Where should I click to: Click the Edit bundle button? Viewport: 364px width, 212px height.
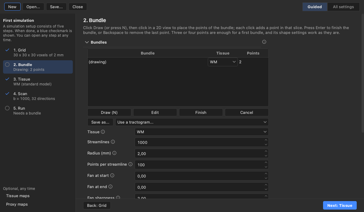coord(155,112)
